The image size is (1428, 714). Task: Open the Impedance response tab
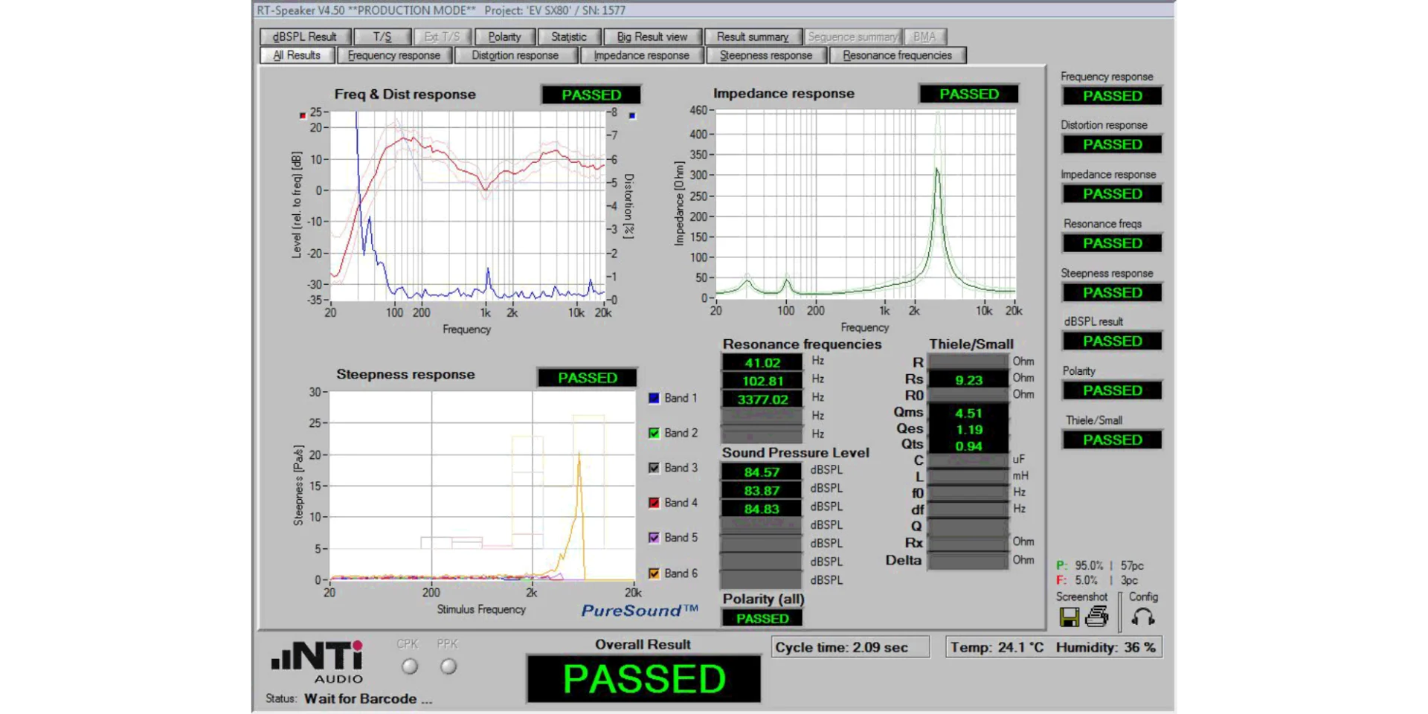point(641,55)
